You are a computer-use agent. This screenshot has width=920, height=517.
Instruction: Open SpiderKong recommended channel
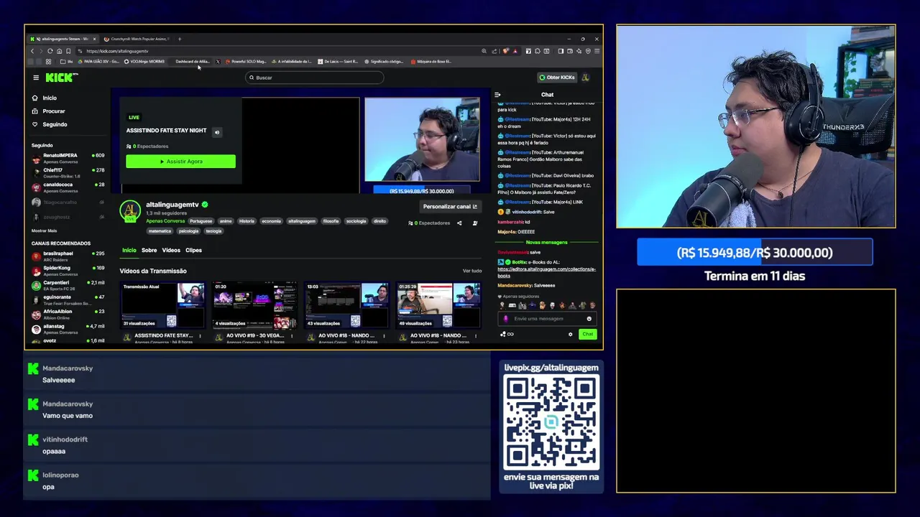tap(68, 270)
